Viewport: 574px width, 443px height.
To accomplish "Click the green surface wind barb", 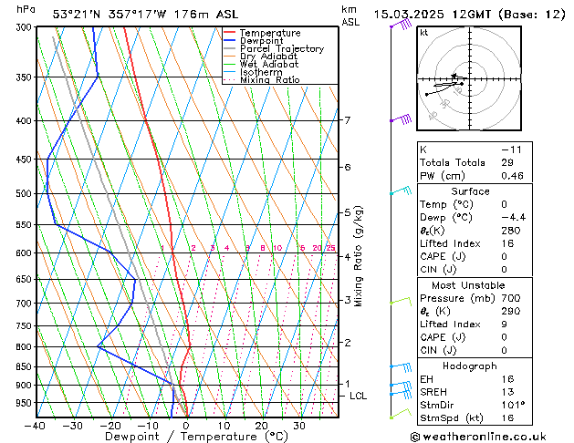I will pyautogui.click(x=401, y=414).
